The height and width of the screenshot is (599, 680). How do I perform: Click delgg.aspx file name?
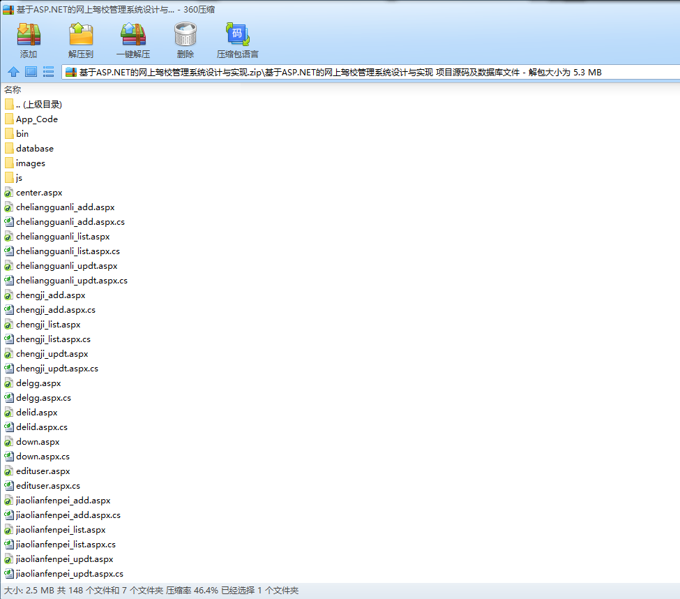(x=38, y=383)
